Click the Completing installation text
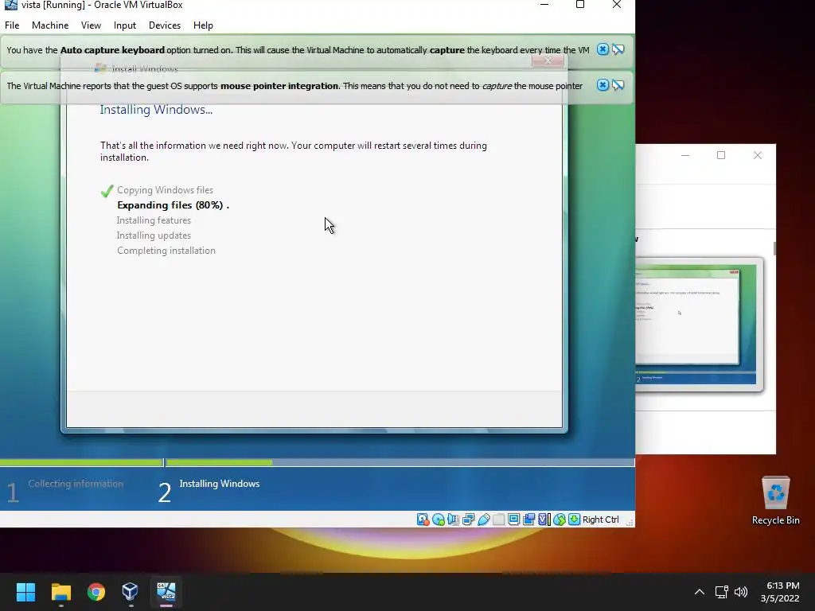Screen dimensions: 815x611 coord(166,251)
